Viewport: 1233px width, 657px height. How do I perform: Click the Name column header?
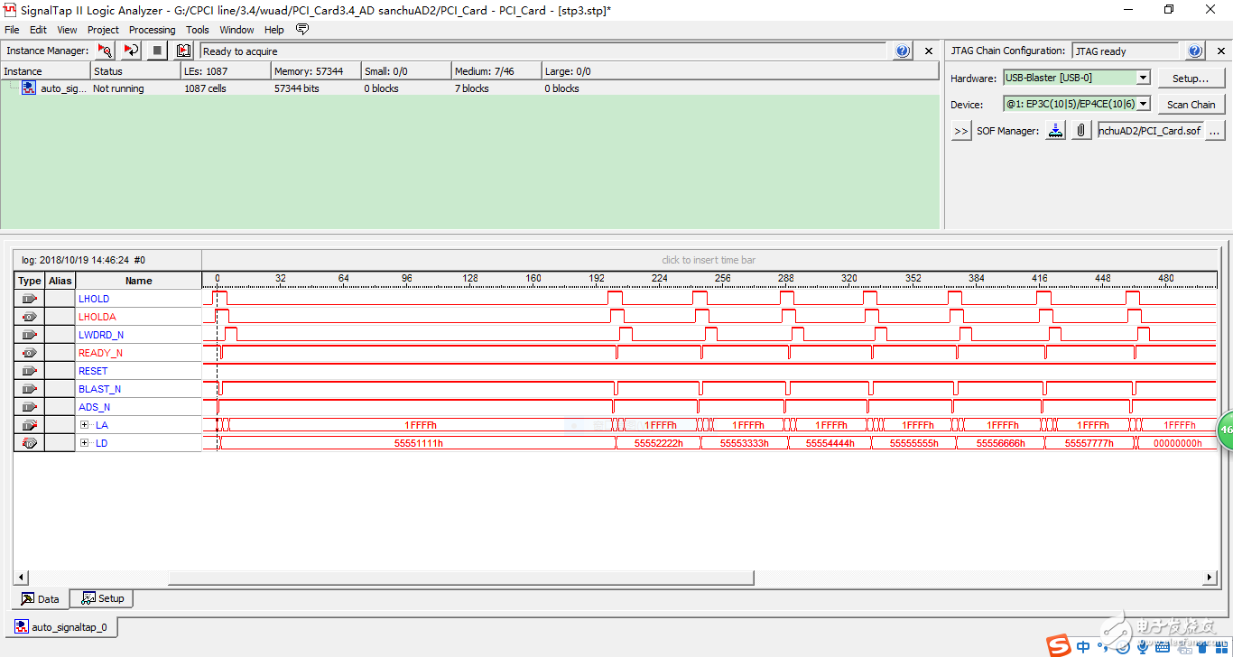tap(139, 281)
